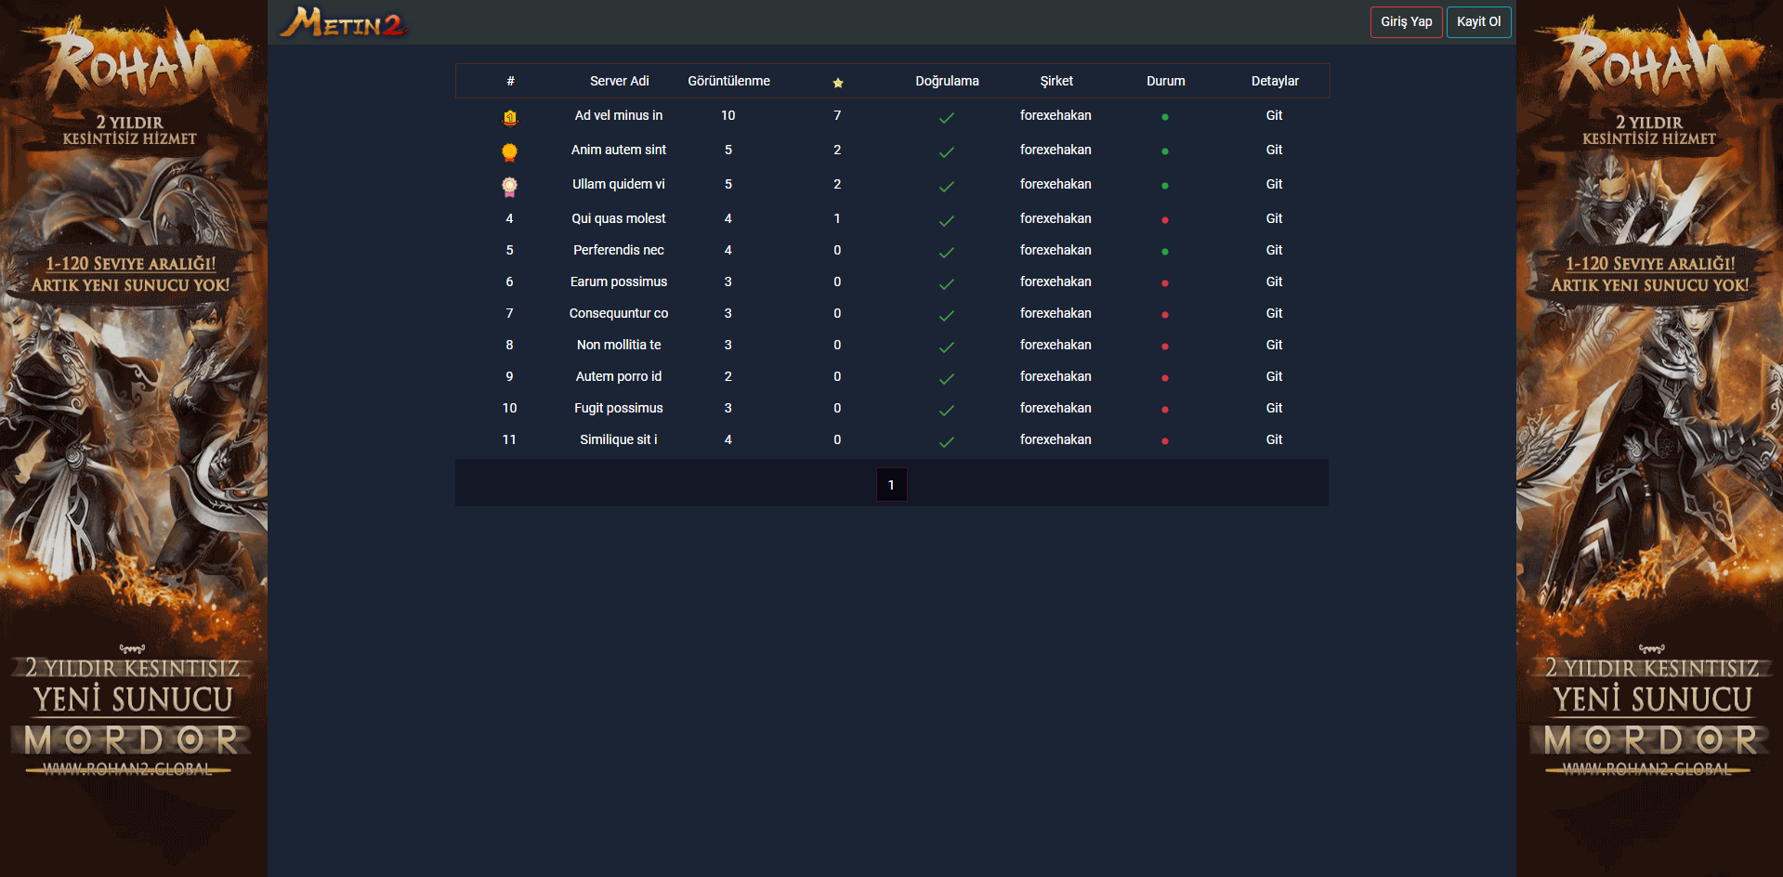Select server name Fugit possimus

coord(619,408)
